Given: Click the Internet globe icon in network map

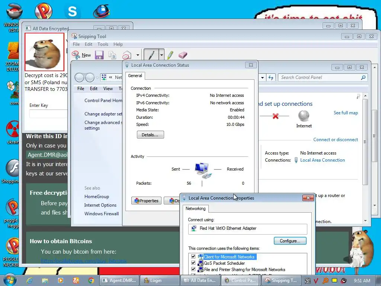Looking at the screenshot, I should [x=304, y=116].
